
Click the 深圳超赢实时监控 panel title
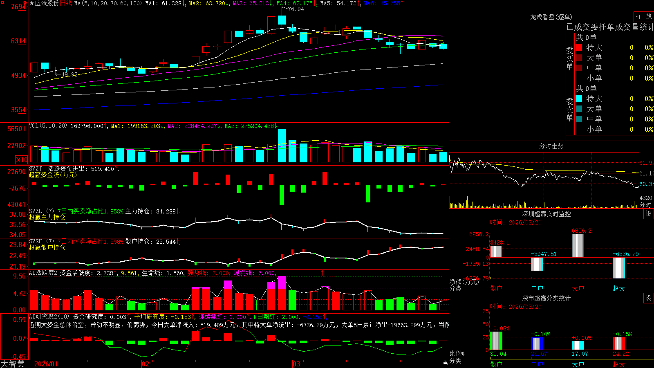click(x=546, y=214)
